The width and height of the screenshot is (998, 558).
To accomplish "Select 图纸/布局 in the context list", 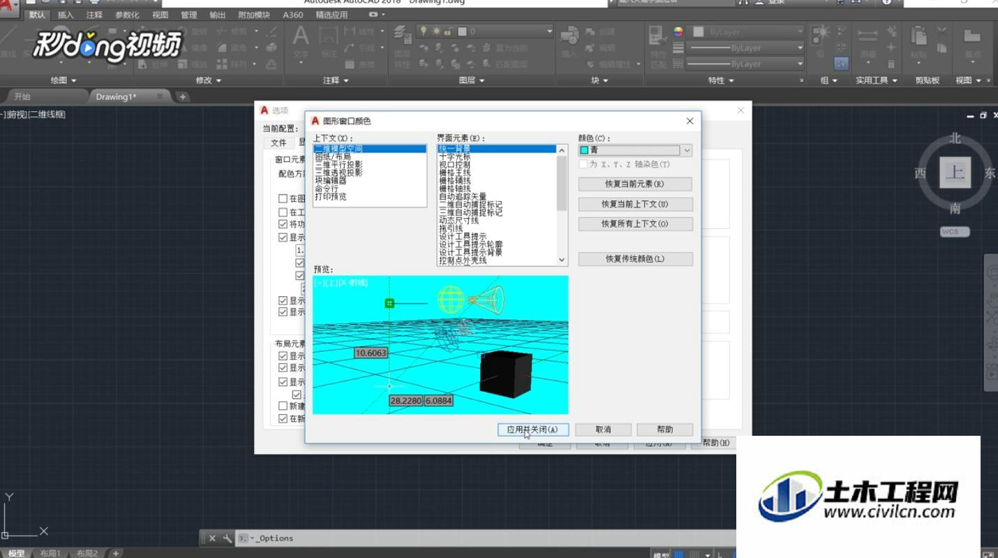I will click(333, 157).
